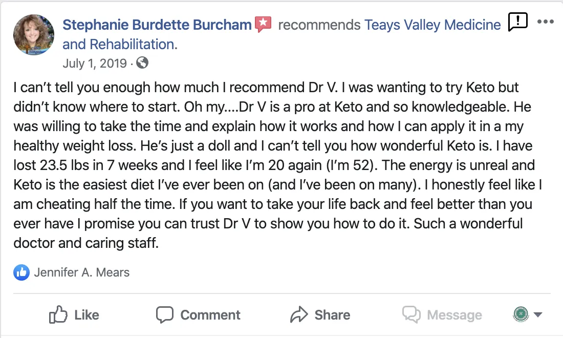
Task: Click the green page avatar icon
Action: point(521,314)
